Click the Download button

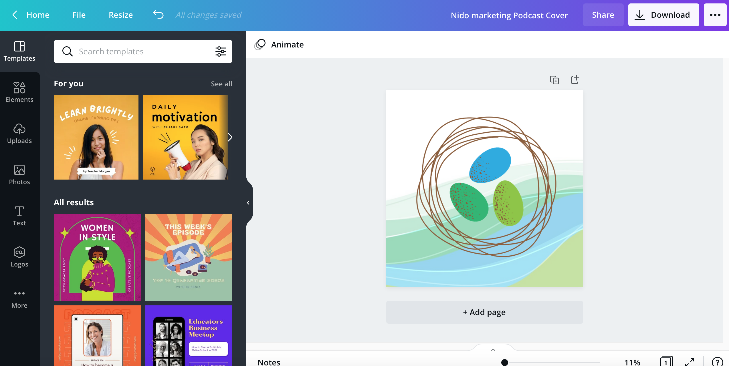(663, 15)
